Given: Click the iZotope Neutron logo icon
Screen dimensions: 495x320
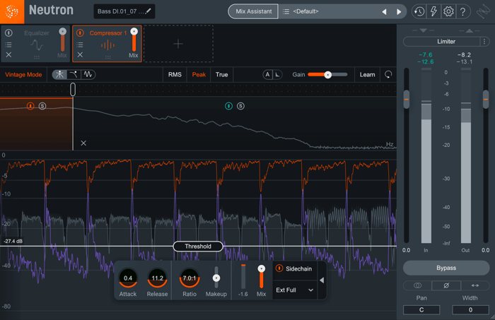Looking at the screenshot, I should [x=12, y=12].
